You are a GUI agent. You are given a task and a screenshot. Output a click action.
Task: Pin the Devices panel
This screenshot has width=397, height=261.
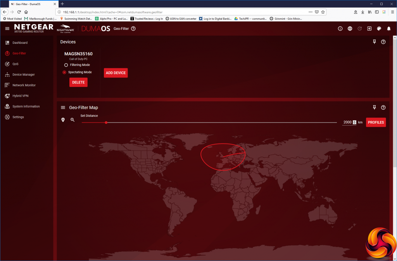pos(374,42)
